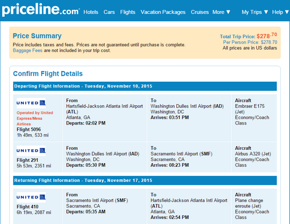290x224 pixels.
Task: Click the Total Trip Price amount
Action: [x=267, y=36]
